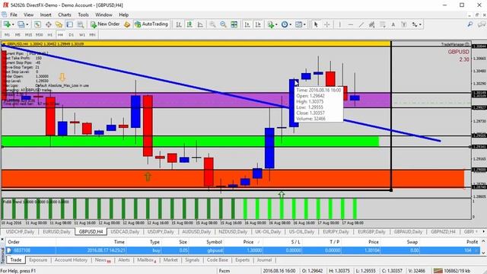The image size is (487, 274).
Task: Select the text label tool
Action: 404,24
